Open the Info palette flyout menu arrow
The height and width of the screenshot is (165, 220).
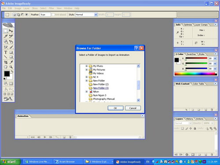(x=216, y=25)
